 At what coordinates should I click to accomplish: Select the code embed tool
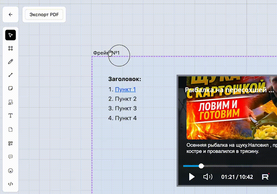tap(11, 184)
